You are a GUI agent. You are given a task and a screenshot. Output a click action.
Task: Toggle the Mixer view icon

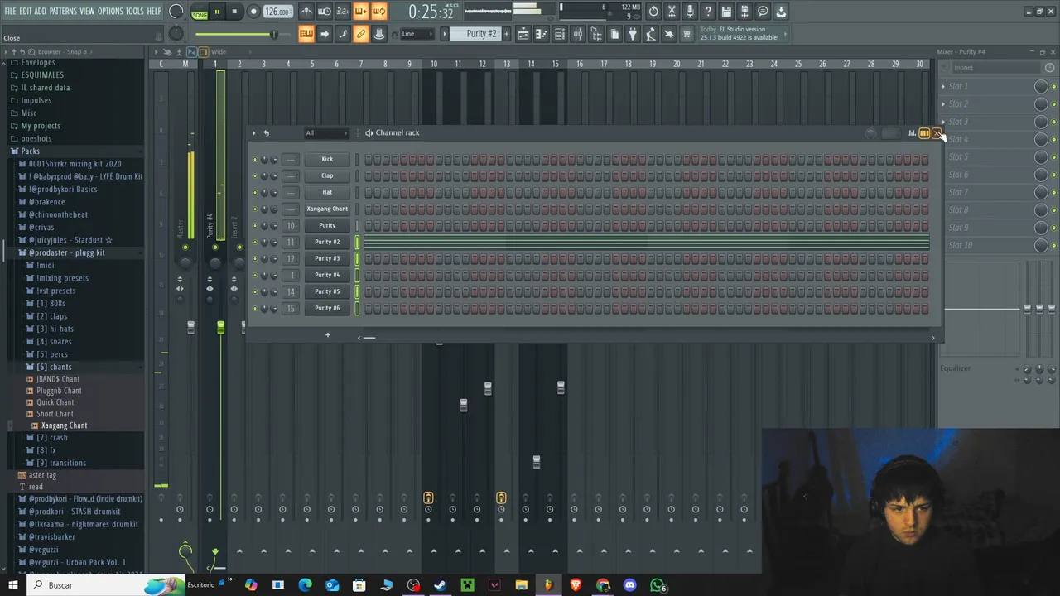[x=578, y=34]
